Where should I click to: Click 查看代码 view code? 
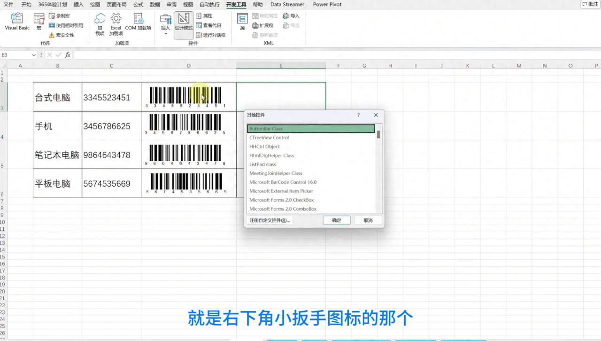click(x=208, y=25)
